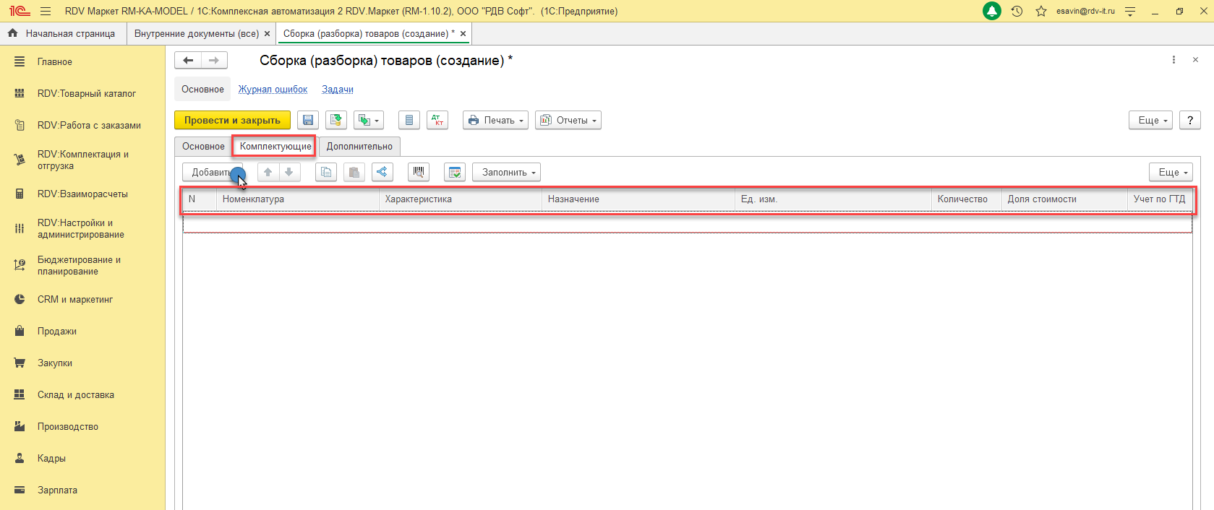Open the table Еще dropdown
This screenshot has width=1214, height=510.
coord(1171,172)
